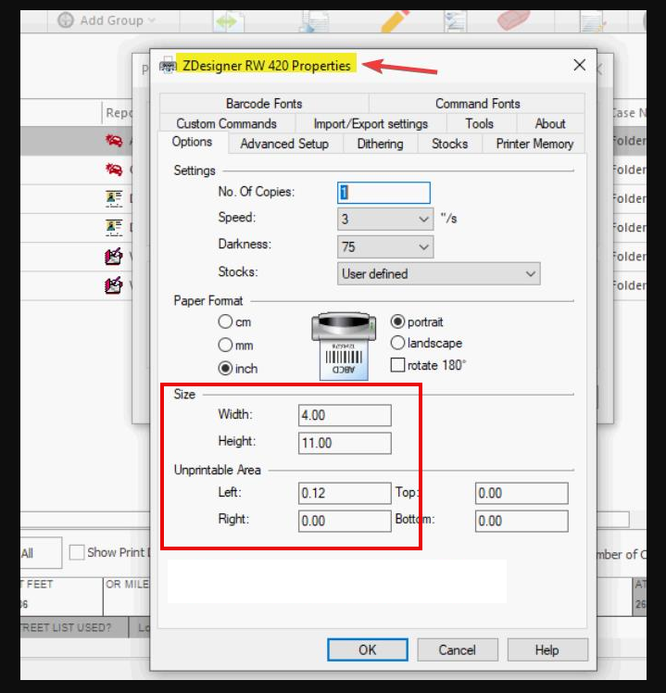Switch to the Advanced Setup tab
This screenshot has width=666, height=693.
click(284, 144)
